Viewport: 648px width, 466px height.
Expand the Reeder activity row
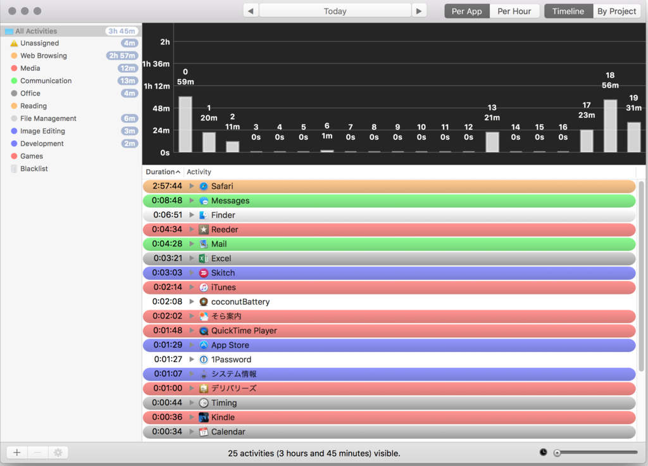192,229
